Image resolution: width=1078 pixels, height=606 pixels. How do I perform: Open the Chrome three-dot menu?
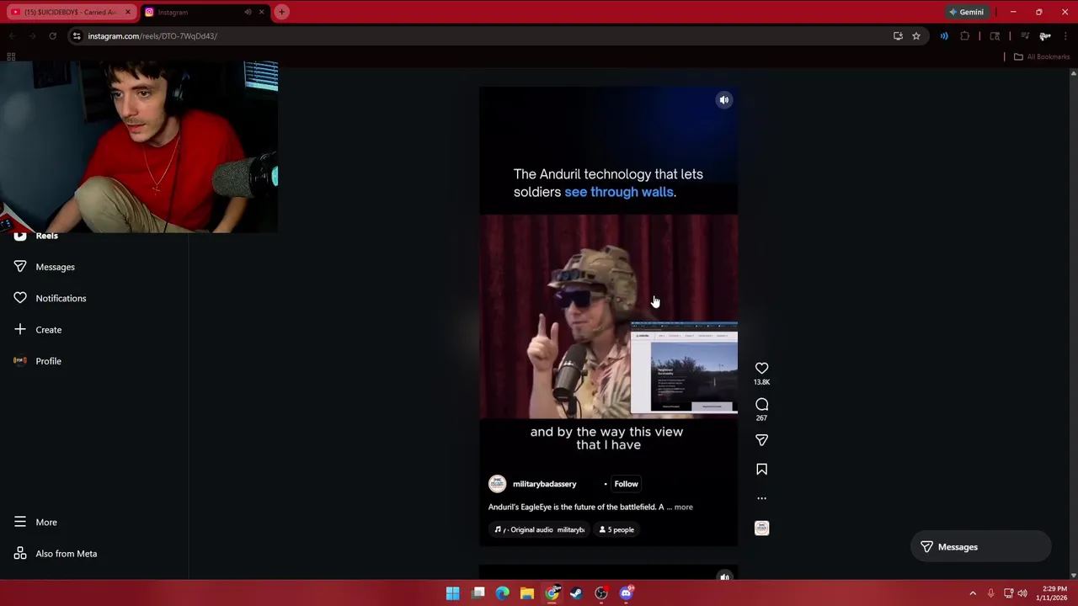pyautogui.click(x=1065, y=36)
